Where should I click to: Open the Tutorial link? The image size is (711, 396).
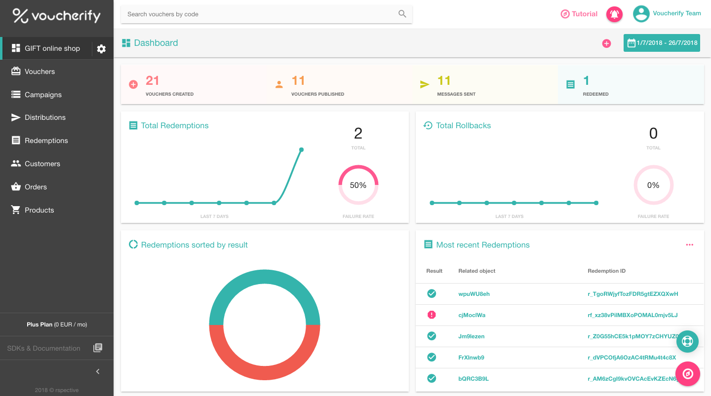pyautogui.click(x=579, y=14)
